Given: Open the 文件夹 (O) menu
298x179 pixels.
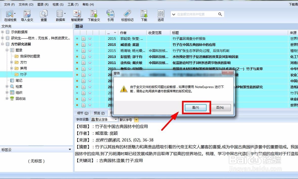Looking at the screenshot, I should coord(26,4).
